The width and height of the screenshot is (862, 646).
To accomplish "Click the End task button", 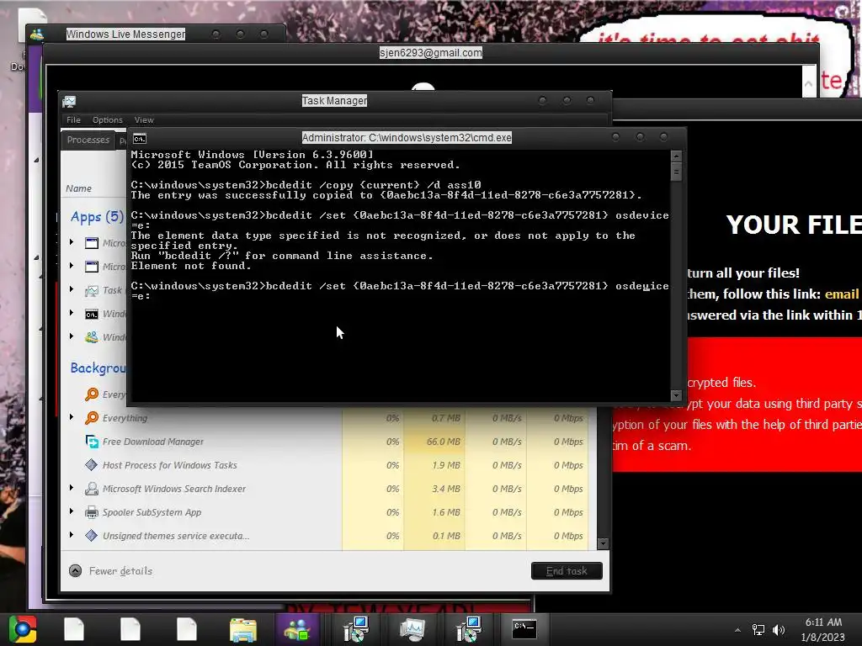I will (x=567, y=571).
